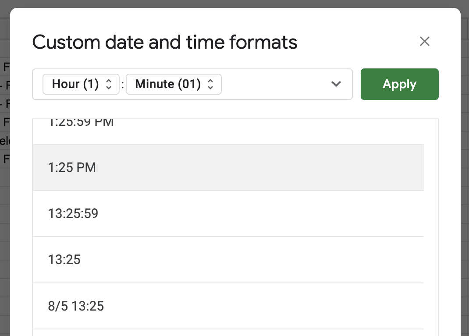This screenshot has width=469, height=336.
Task: Select the 8/5 13:25 date-time format
Action: (228, 306)
